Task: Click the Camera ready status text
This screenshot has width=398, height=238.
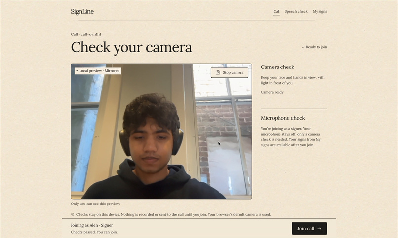Action: pyautogui.click(x=272, y=92)
